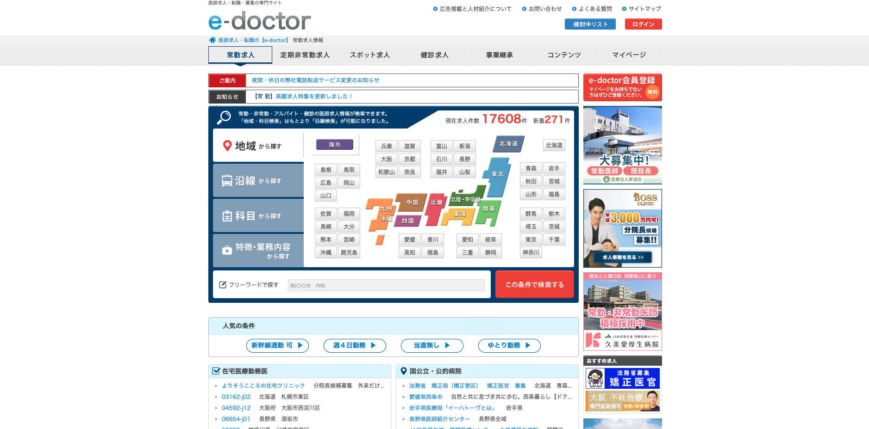This screenshot has height=429, width=869.
Task: Expand the 科目から探す search panel
Action: tap(258, 216)
